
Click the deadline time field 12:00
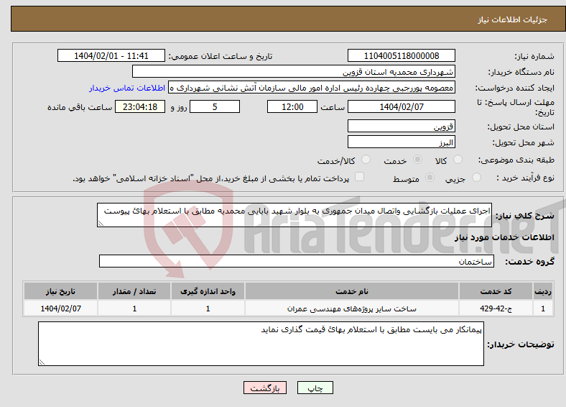(292, 106)
